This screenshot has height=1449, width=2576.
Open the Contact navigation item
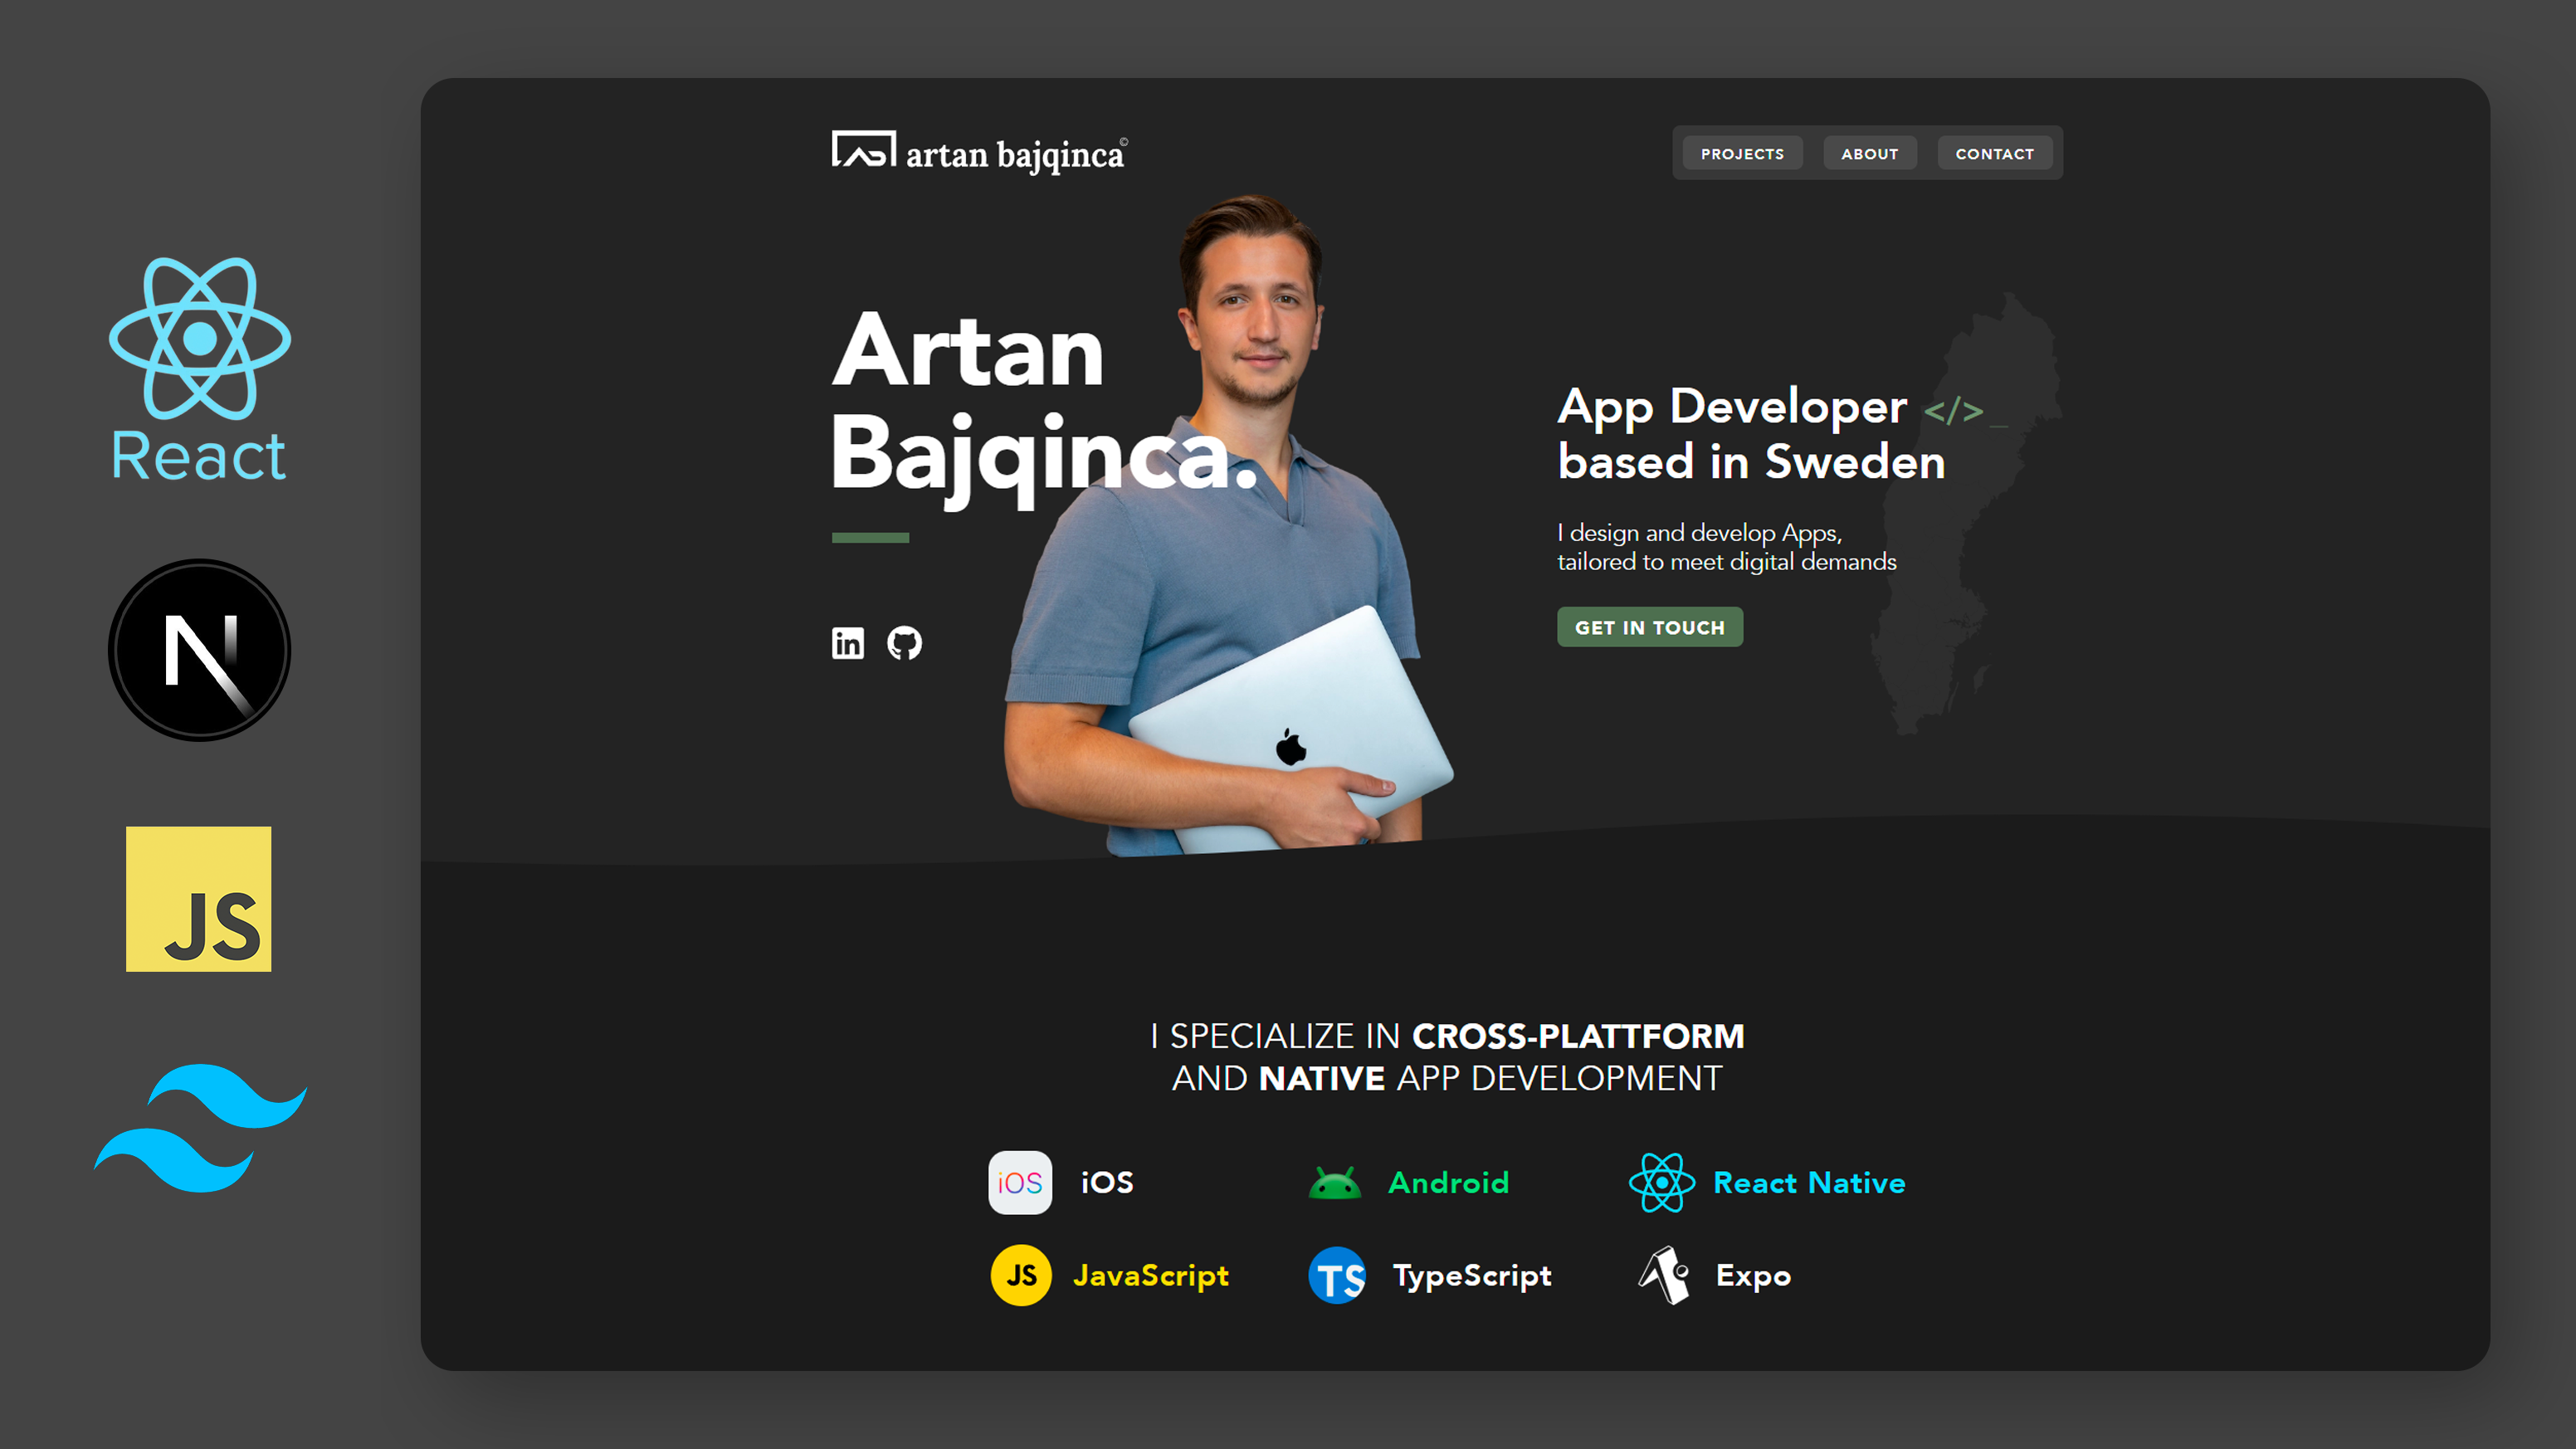[x=1994, y=153]
